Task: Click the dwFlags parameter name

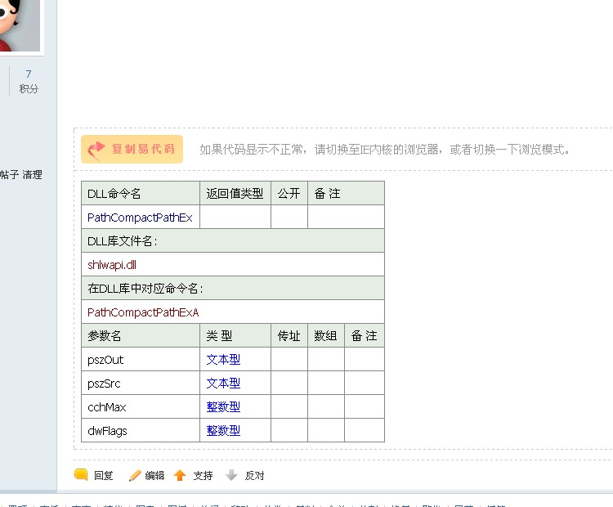Action: tap(108, 431)
